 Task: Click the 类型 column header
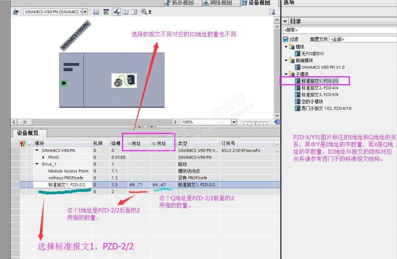tap(198, 144)
